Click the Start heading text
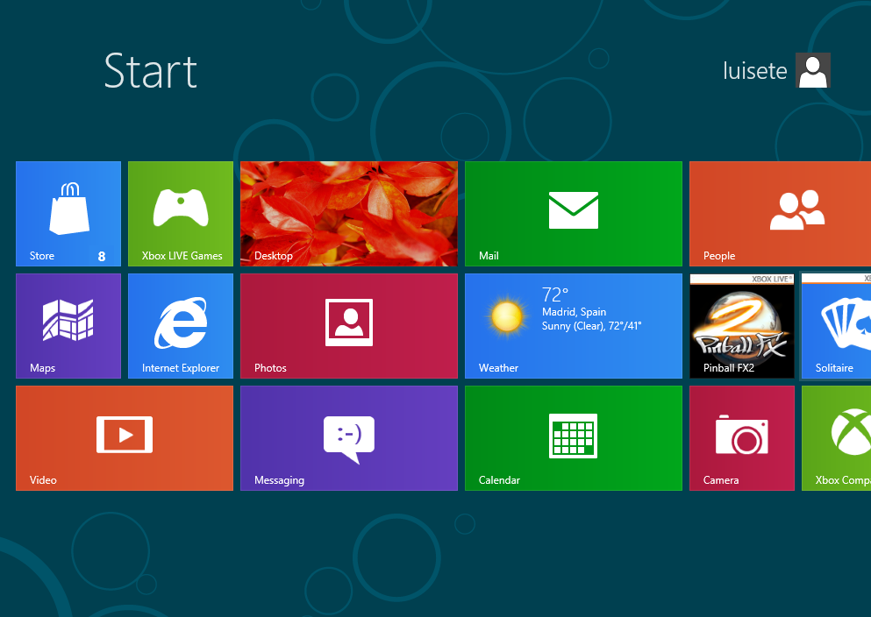Viewport: 871px width, 617px height. click(151, 71)
